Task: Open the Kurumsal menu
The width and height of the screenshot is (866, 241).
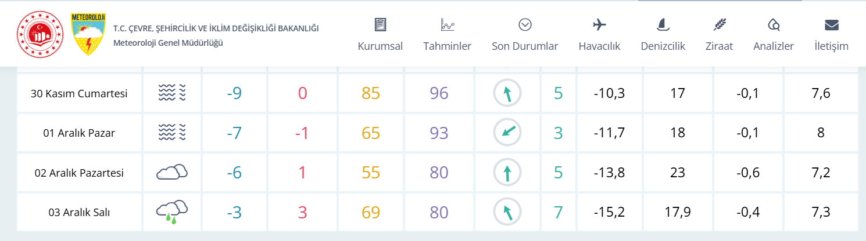Action: click(380, 35)
